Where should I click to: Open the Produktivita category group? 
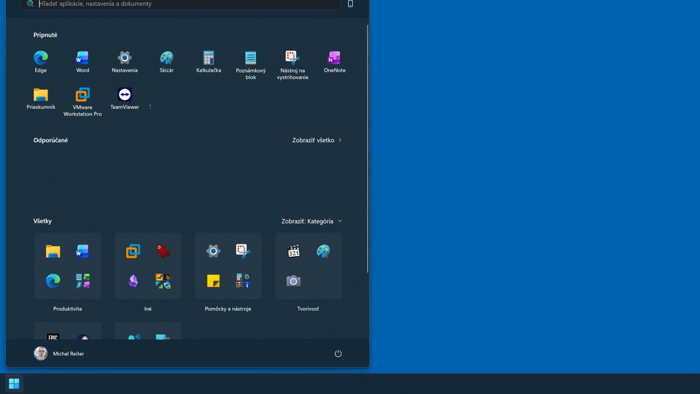[68, 266]
